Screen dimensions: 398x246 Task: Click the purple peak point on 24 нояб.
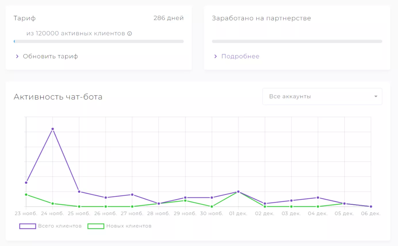pos(53,129)
